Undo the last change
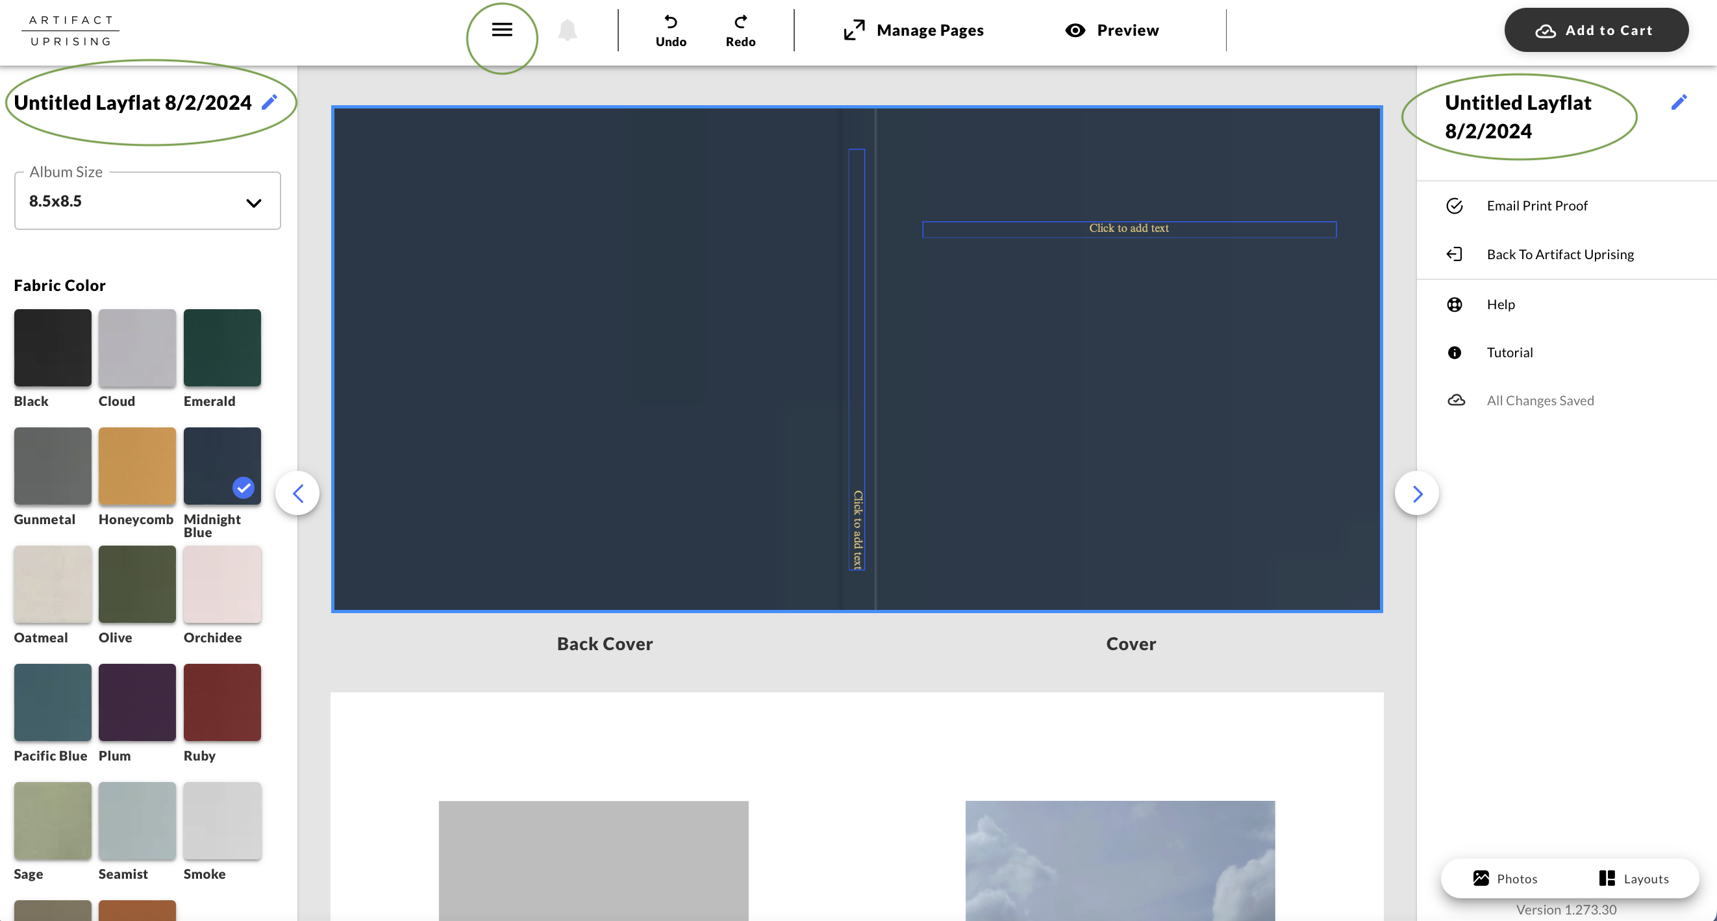This screenshot has height=921, width=1717. coord(671,31)
